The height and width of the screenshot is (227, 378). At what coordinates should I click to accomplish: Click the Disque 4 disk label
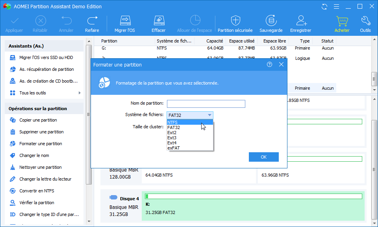(x=130, y=199)
